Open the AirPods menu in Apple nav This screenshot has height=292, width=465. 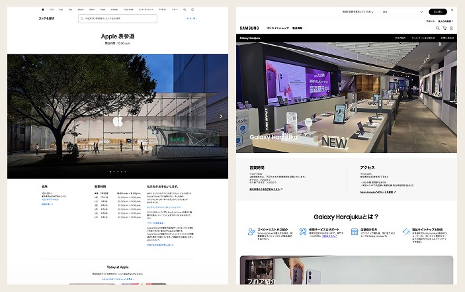pos(114,9)
